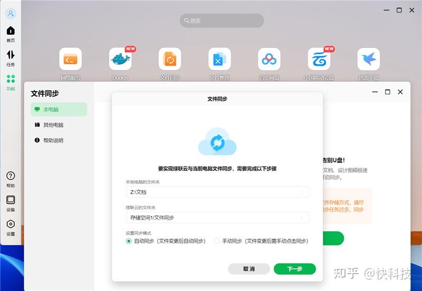Launch the 迅雷下载 app icon
This screenshot has height=291, width=422.
point(368,59)
